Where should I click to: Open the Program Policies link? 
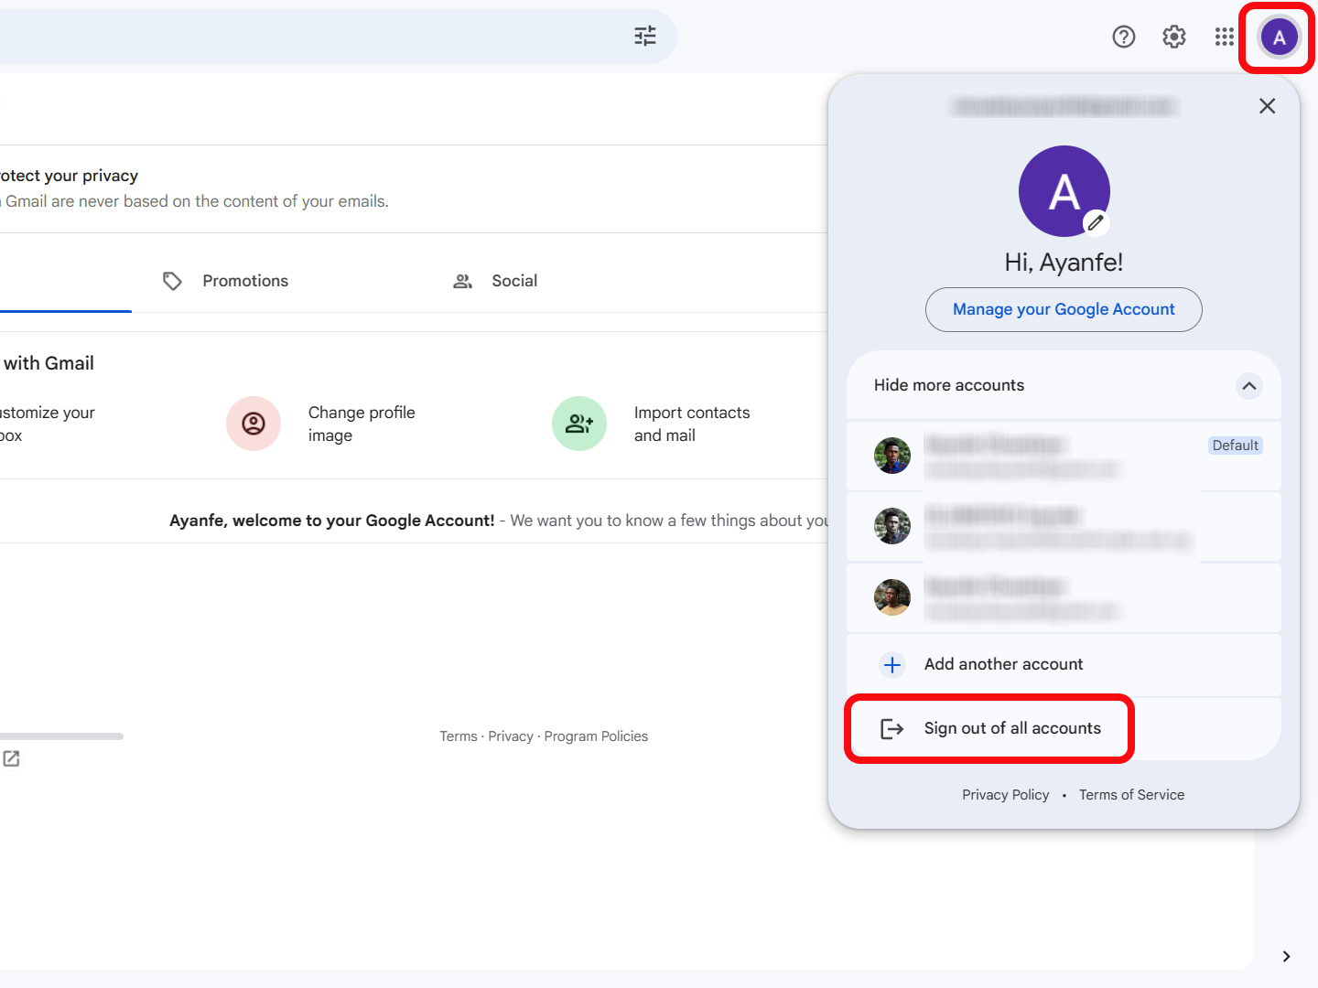pyautogui.click(x=596, y=736)
